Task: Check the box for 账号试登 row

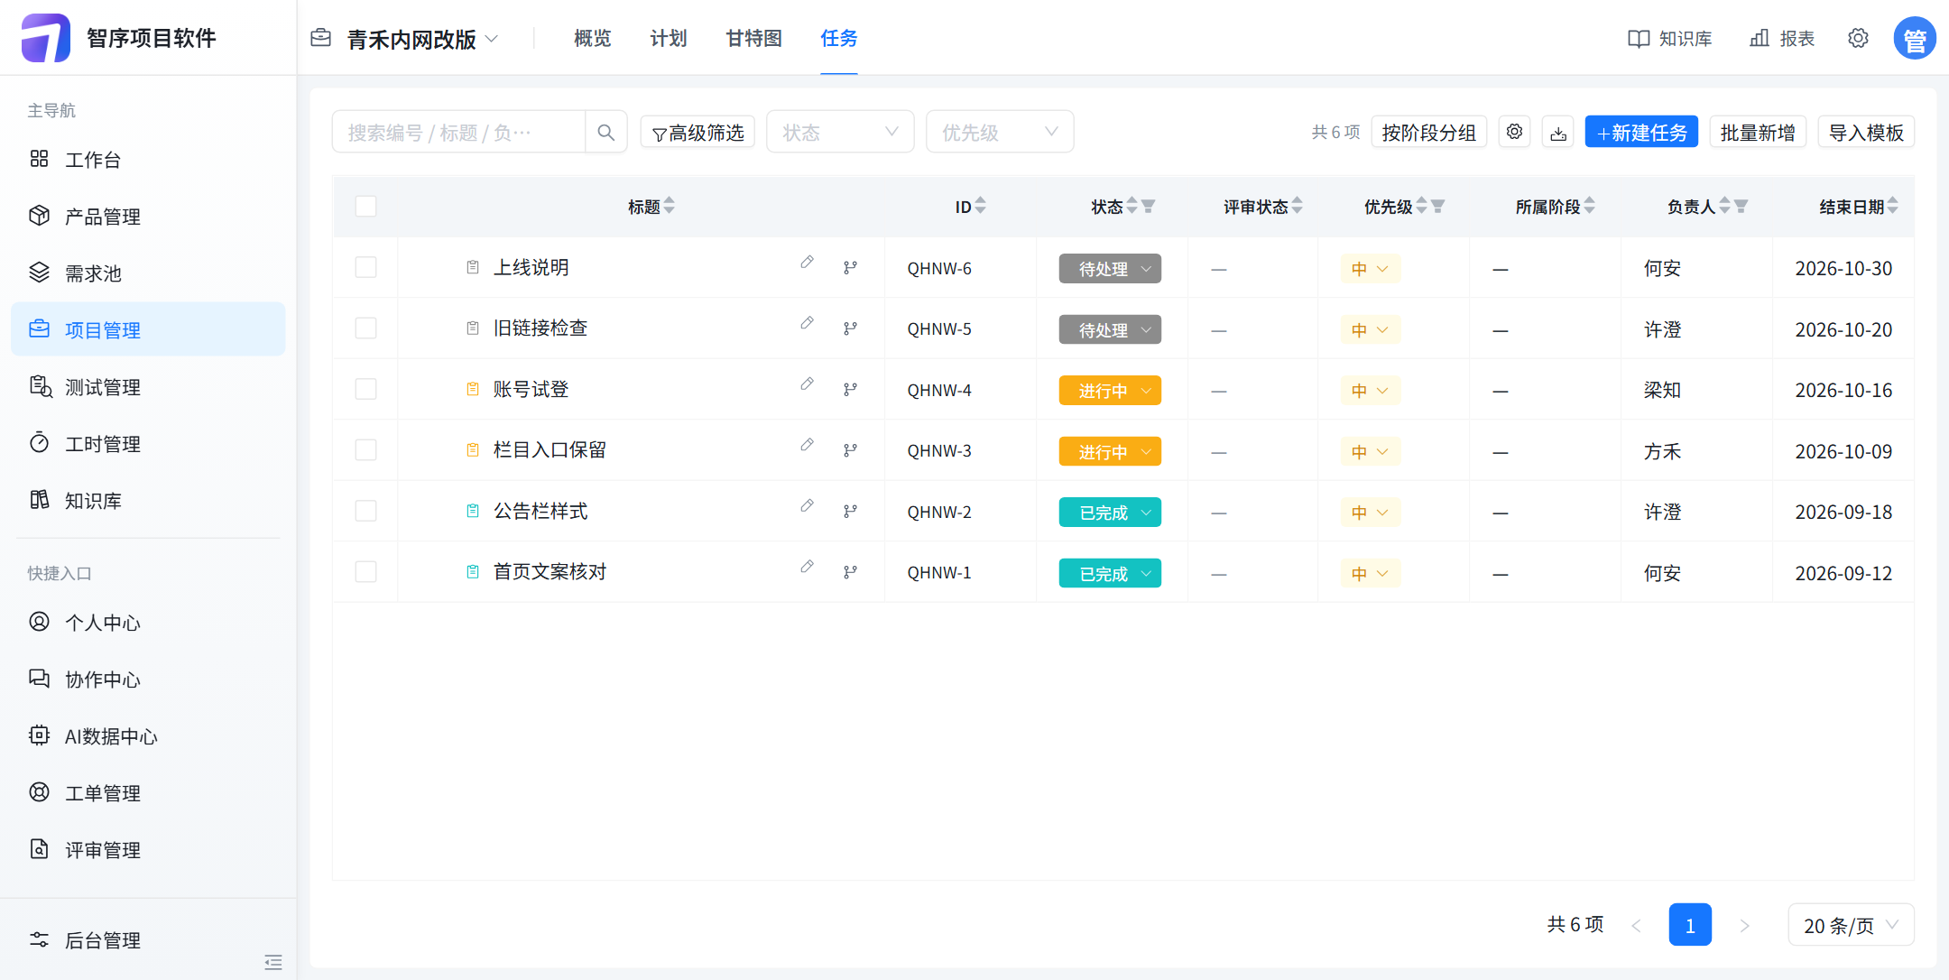Action: pyautogui.click(x=365, y=390)
